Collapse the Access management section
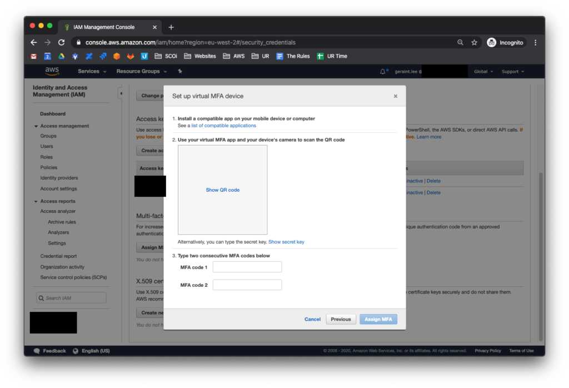This screenshot has width=569, height=388. pyautogui.click(x=36, y=126)
